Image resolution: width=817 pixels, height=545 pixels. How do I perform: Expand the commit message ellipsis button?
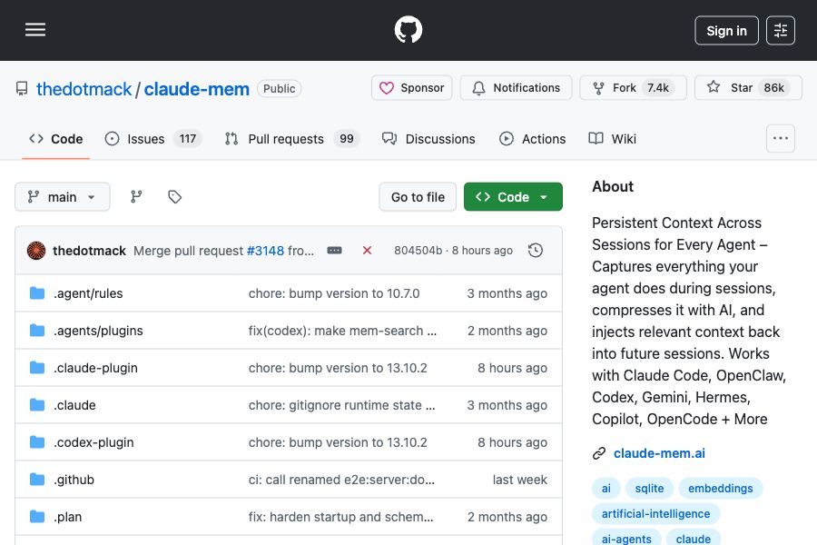334,251
